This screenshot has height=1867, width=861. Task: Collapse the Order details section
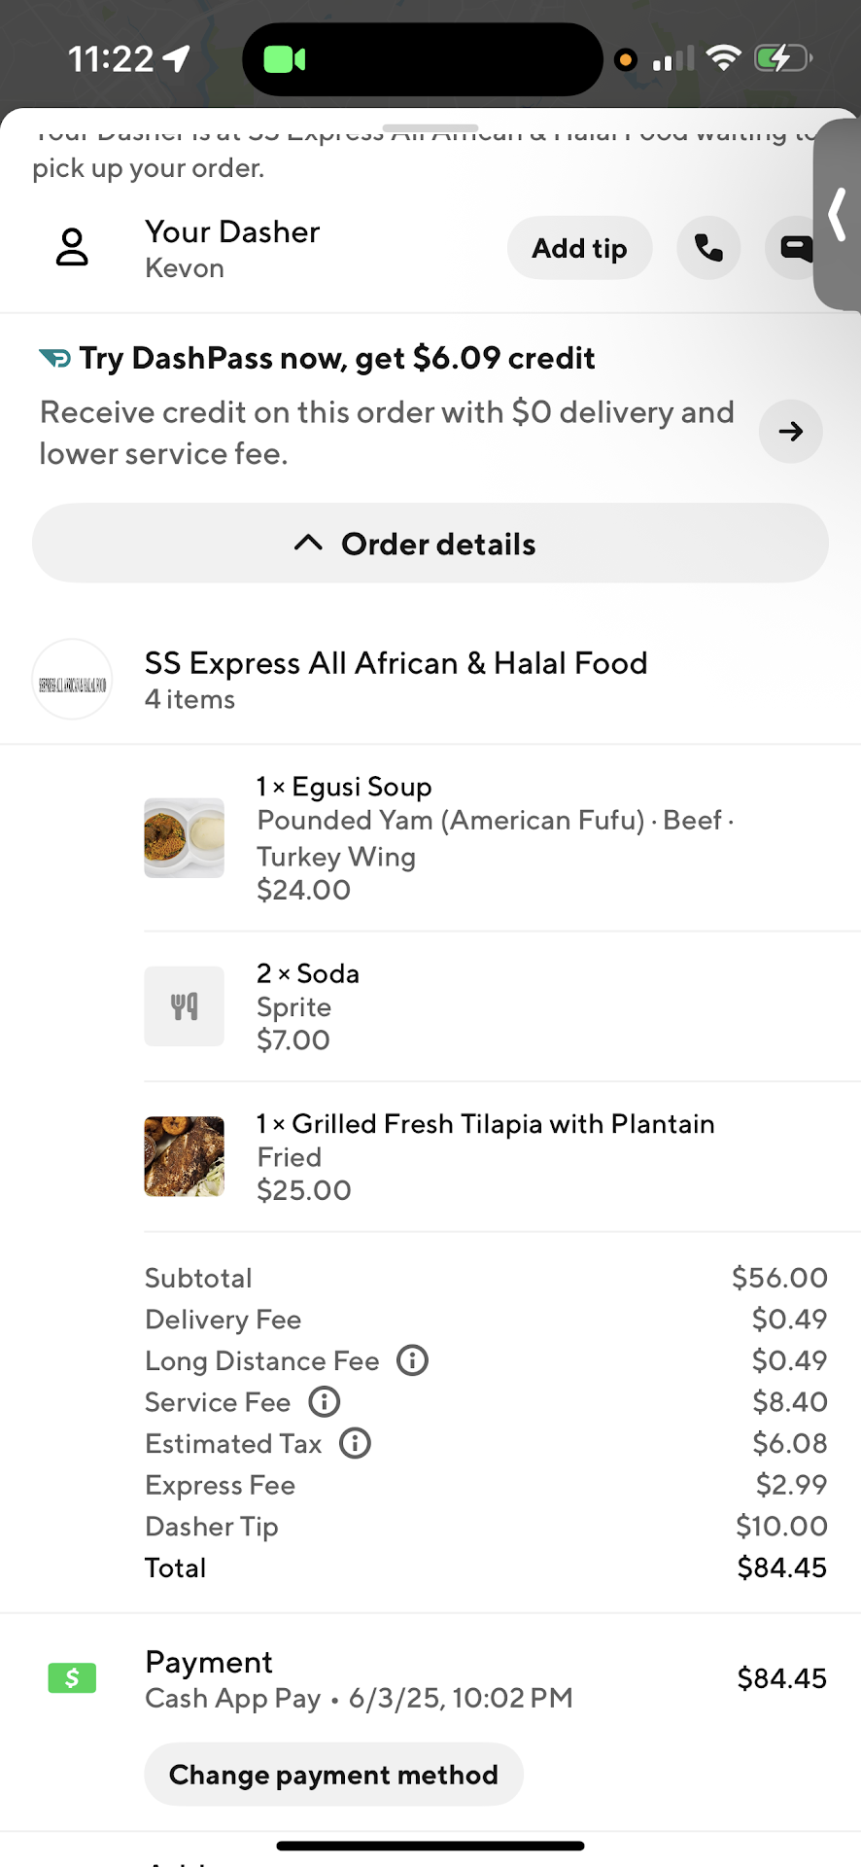430,544
